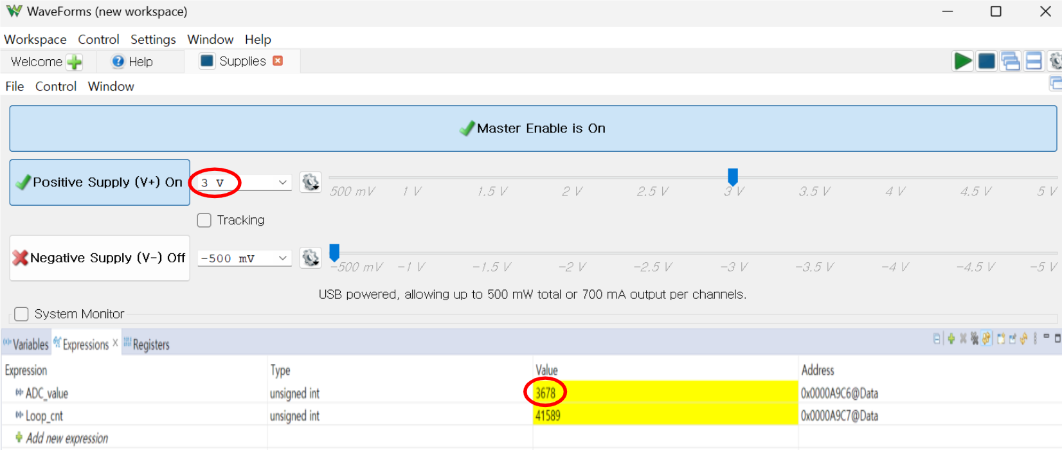The height and width of the screenshot is (450, 1062).
Task: Enable the System Monitor checkbox
Action: point(21,314)
